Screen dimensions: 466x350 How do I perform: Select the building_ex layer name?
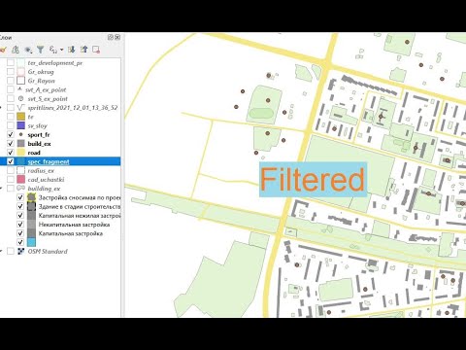pyautogui.click(x=44, y=189)
